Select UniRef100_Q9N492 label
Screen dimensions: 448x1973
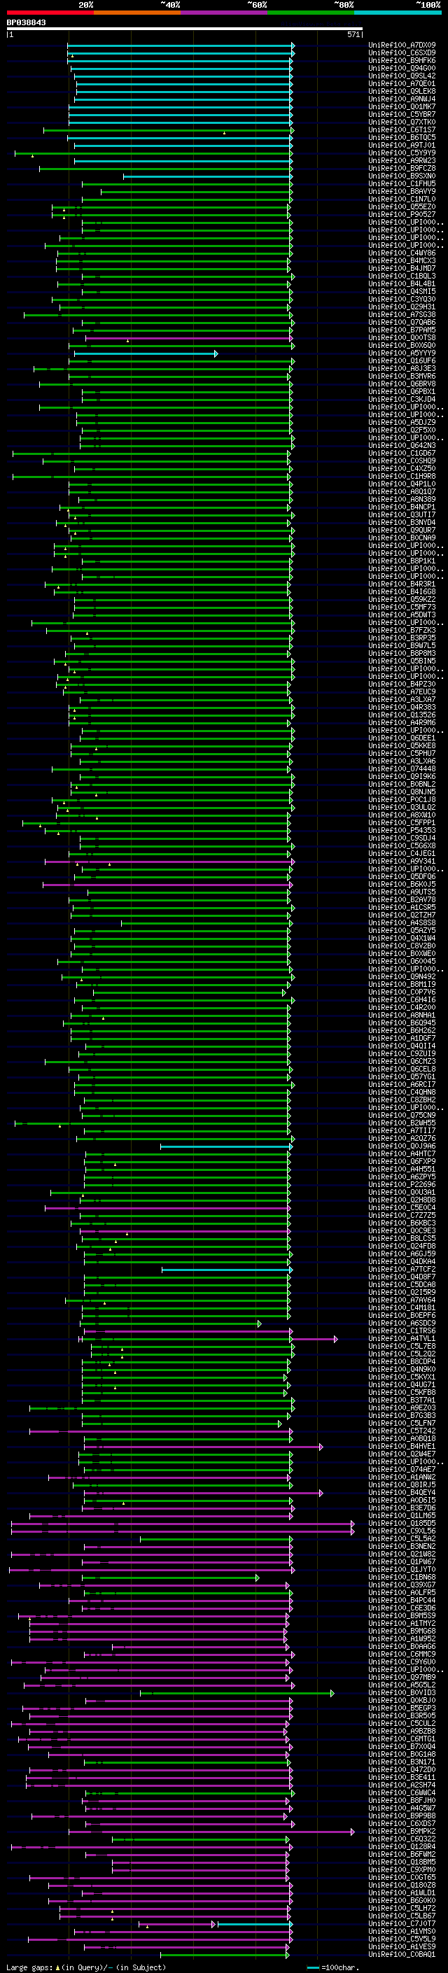pyautogui.click(x=402, y=976)
